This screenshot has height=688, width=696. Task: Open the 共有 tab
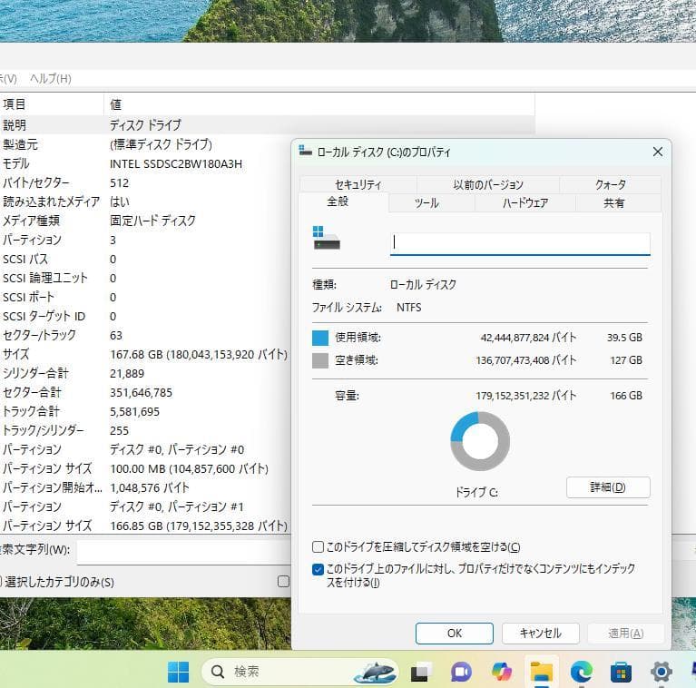pyautogui.click(x=614, y=202)
